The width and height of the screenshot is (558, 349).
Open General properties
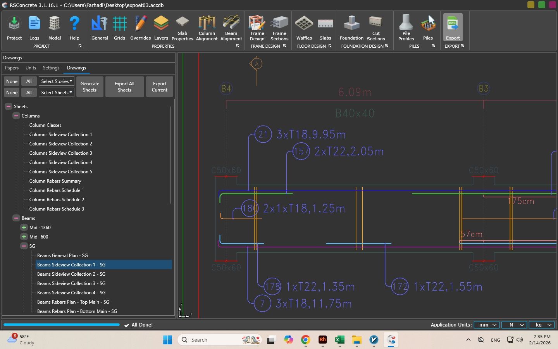pyautogui.click(x=100, y=28)
